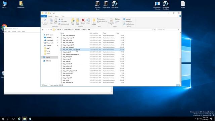The image size is (215, 121).
Task: Open Quick Access Toolbar customize arrow
Action: pos(51,13)
